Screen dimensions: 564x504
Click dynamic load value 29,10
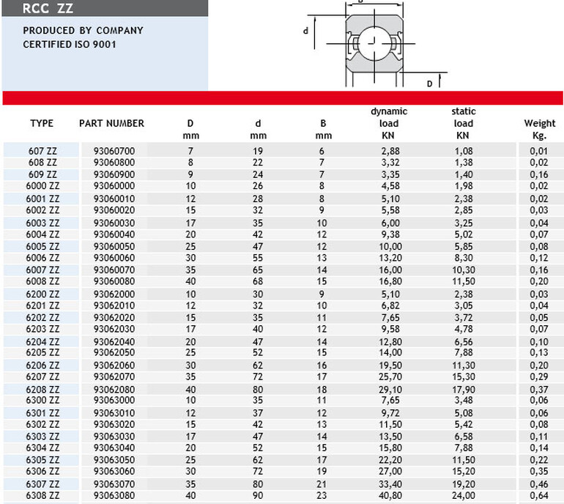point(390,390)
